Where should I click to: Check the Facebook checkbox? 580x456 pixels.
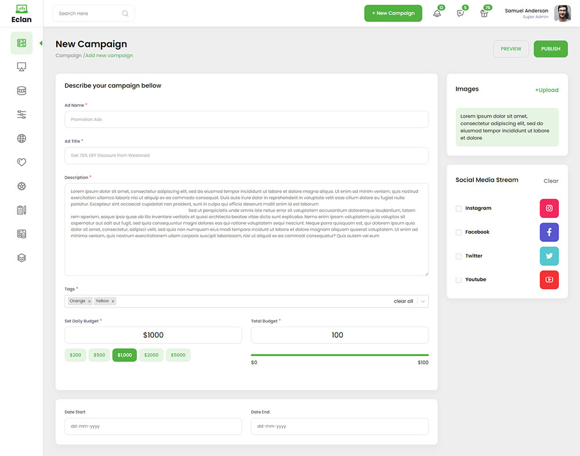pos(459,232)
